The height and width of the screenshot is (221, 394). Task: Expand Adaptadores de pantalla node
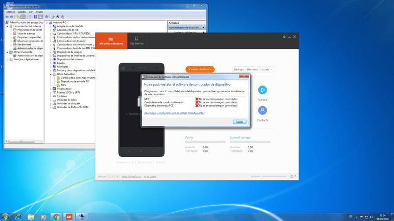[x=51, y=26]
